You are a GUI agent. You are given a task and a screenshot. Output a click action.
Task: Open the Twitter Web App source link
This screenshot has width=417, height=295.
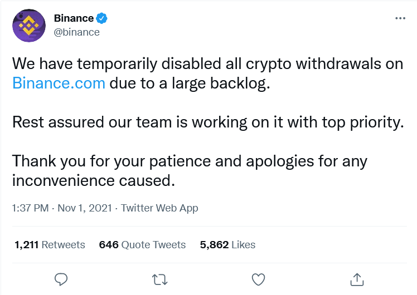159,208
